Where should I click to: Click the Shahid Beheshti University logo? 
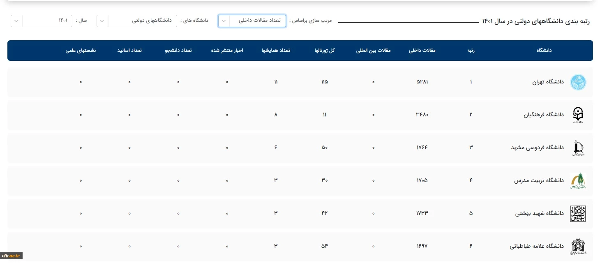point(578,214)
